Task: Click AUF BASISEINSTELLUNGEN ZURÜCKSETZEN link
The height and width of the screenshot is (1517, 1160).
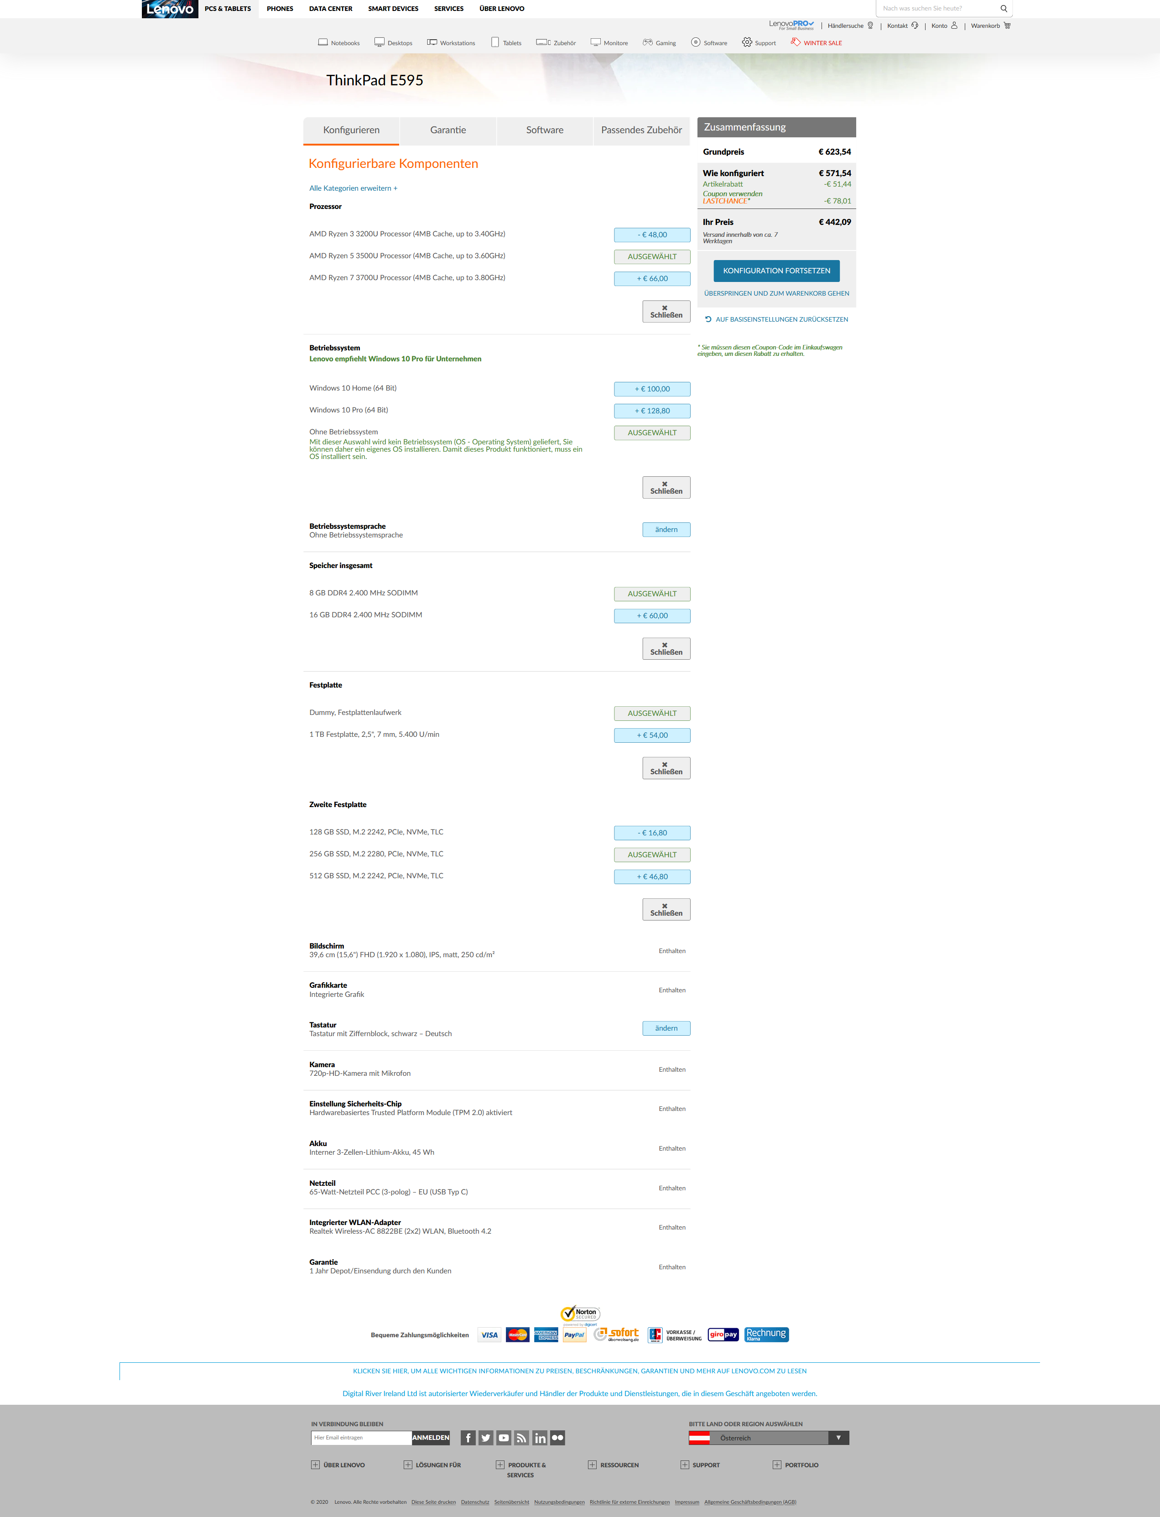Action: coord(776,319)
